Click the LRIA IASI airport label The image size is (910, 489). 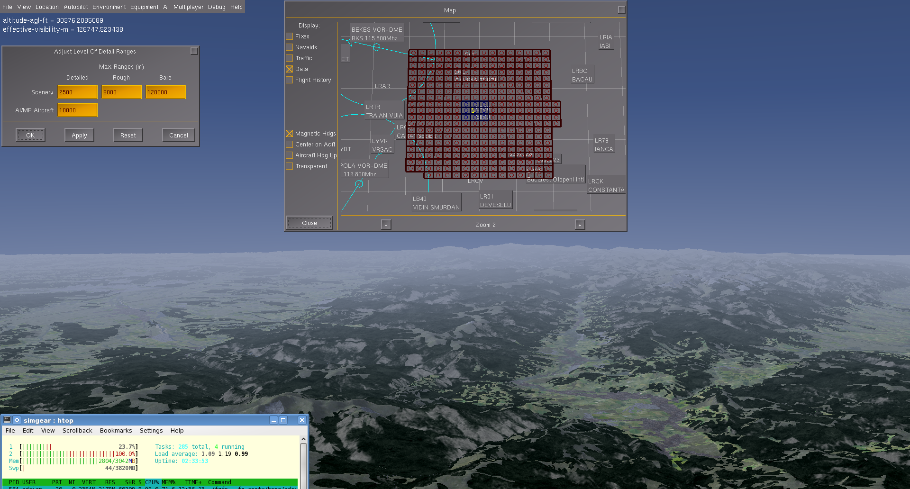click(x=606, y=41)
